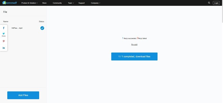Go to the Community page
The image size is (223, 103).
[x=57, y=3]
